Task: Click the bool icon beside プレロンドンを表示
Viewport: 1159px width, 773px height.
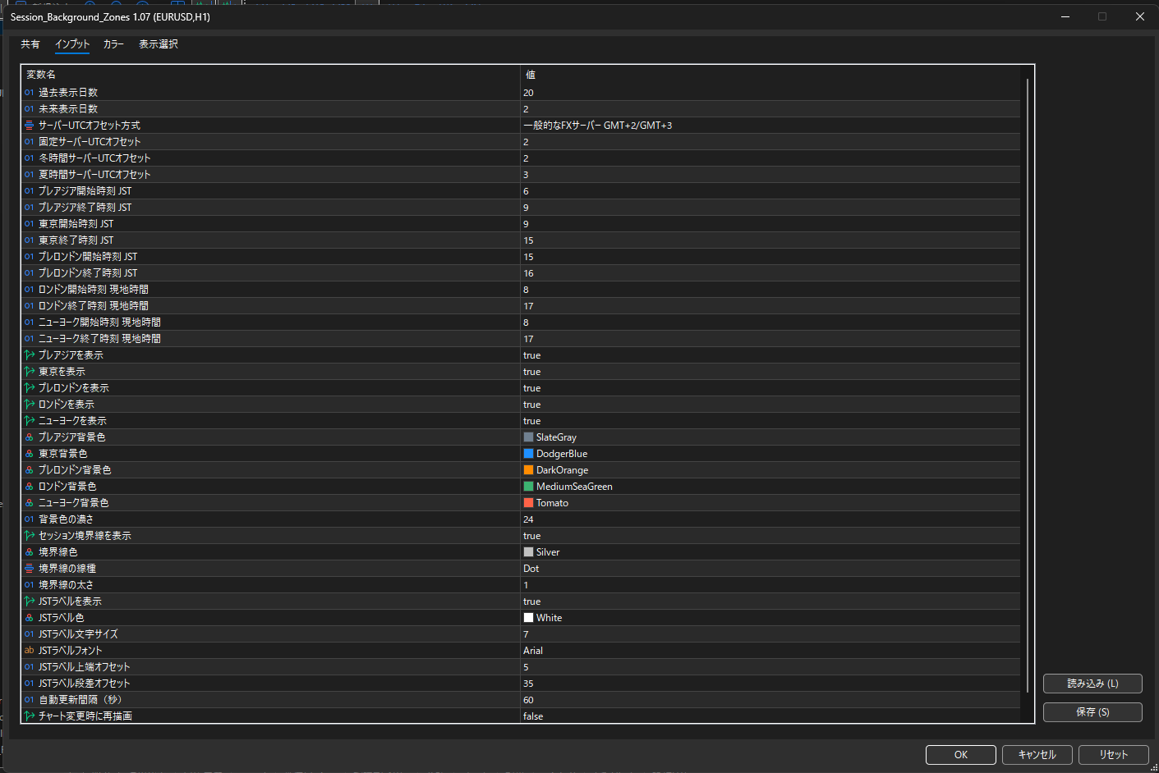Action: [29, 388]
